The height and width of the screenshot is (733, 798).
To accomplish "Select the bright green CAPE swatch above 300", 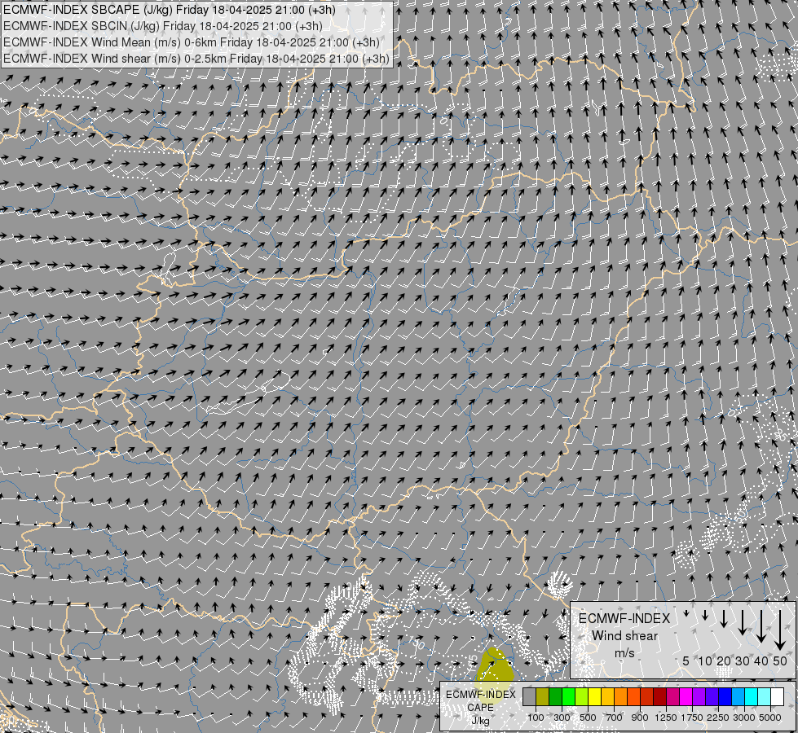I will [x=568, y=697].
